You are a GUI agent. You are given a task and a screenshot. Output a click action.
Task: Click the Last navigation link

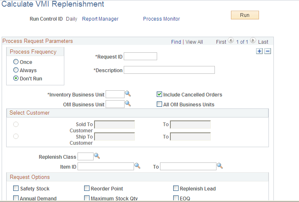pos(263,42)
